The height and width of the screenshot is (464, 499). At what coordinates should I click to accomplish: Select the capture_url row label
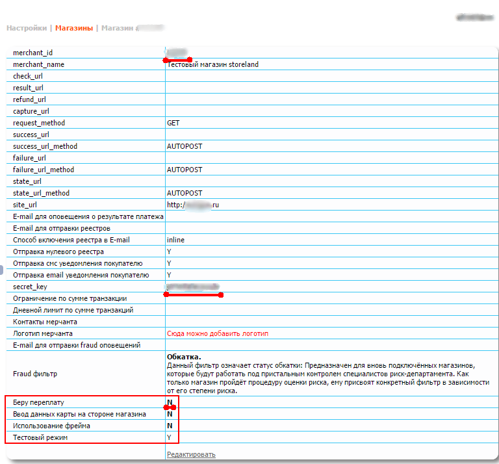click(31, 111)
